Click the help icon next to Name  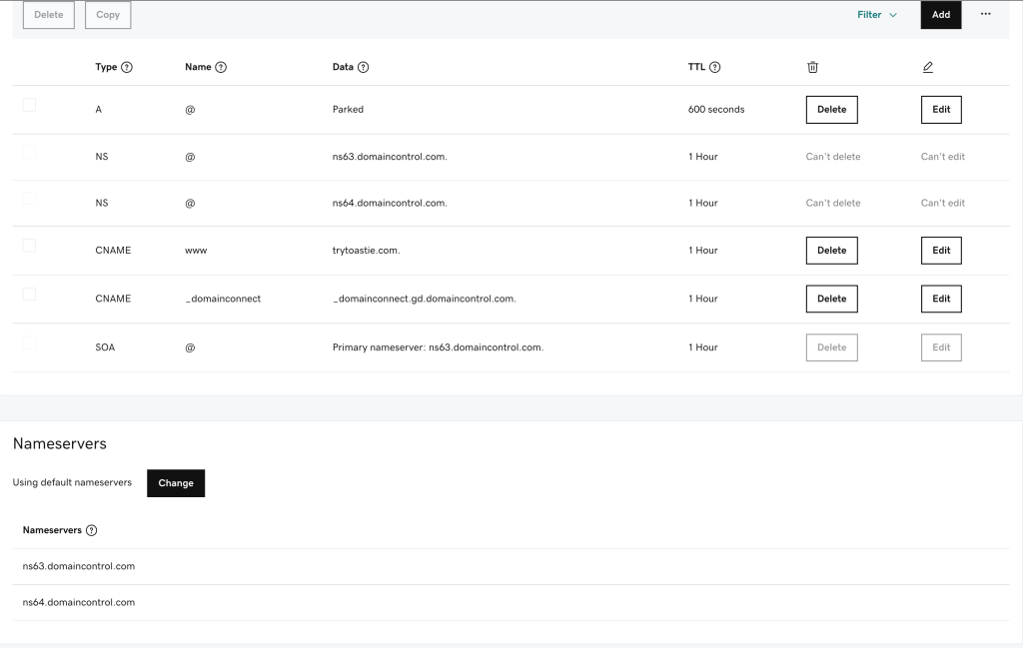click(x=221, y=67)
